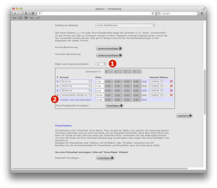Open the 10x15 cm format dropdown
217x188 pixels.
[76, 86]
